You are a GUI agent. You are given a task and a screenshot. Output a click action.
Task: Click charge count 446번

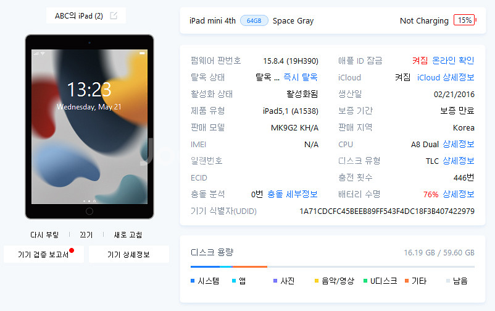tap(464, 178)
